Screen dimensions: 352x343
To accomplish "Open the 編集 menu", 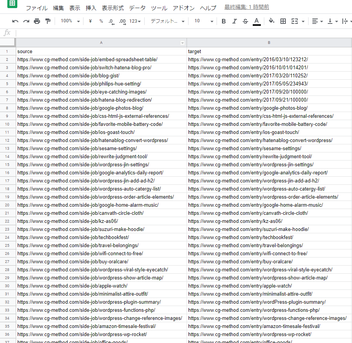I will point(58,8).
